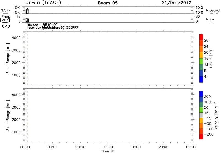Click the "Power [dB]" color bar title

click(211, 58)
